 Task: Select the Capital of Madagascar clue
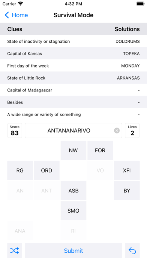click(x=73, y=90)
